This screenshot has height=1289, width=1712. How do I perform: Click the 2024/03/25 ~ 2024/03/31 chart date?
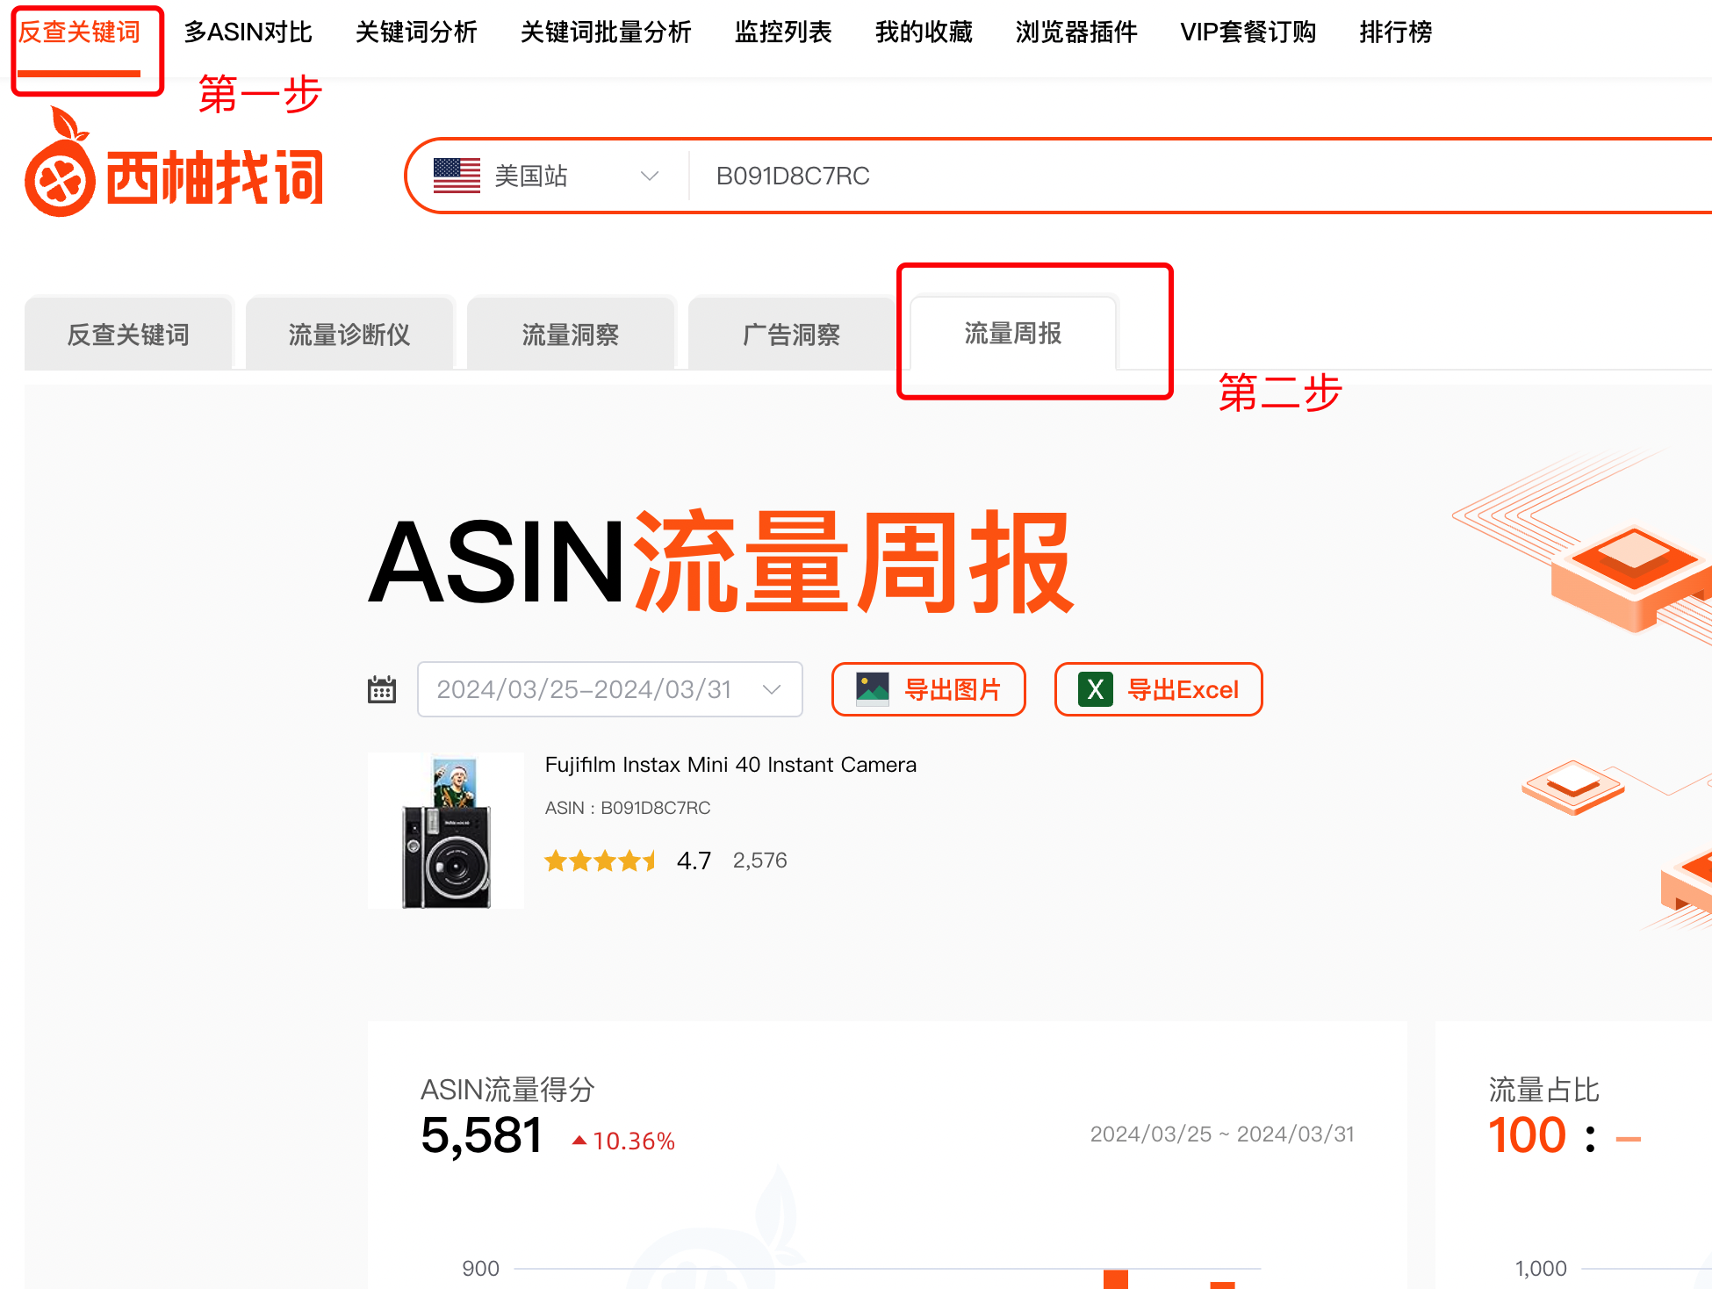pyautogui.click(x=1222, y=1134)
